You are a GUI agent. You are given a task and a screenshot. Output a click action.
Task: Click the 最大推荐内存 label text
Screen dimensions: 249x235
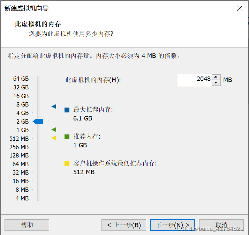coord(93,110)
